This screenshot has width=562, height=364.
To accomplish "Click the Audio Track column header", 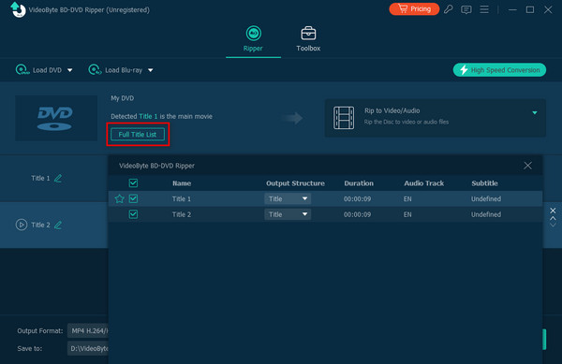I will [424, 183].
